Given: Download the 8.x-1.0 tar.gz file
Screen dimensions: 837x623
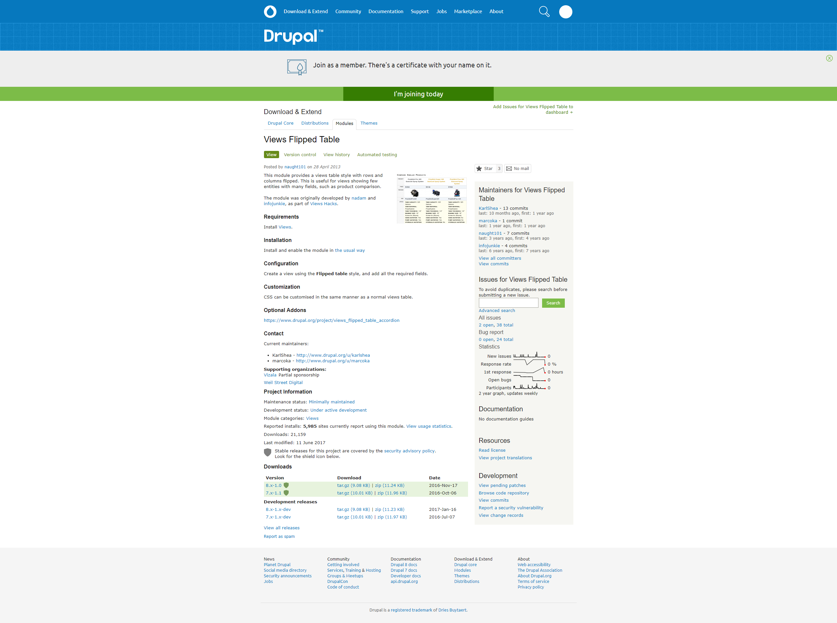Looking at the screenshot, I should (353, 485).
